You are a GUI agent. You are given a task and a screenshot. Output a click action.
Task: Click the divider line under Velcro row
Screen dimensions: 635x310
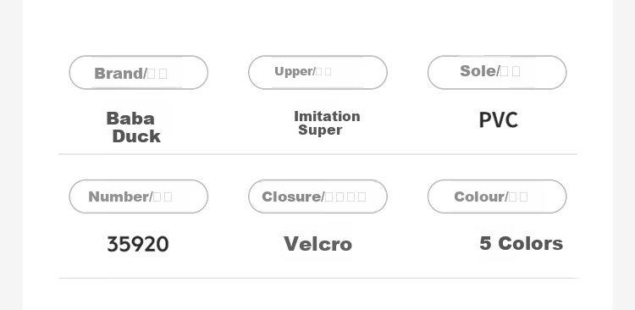coord(317,278)
